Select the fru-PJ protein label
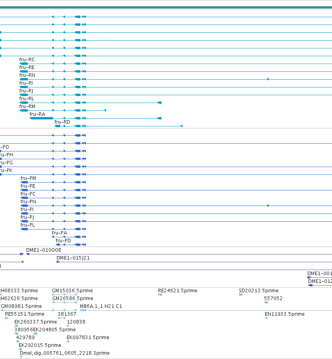 point(27,217)
